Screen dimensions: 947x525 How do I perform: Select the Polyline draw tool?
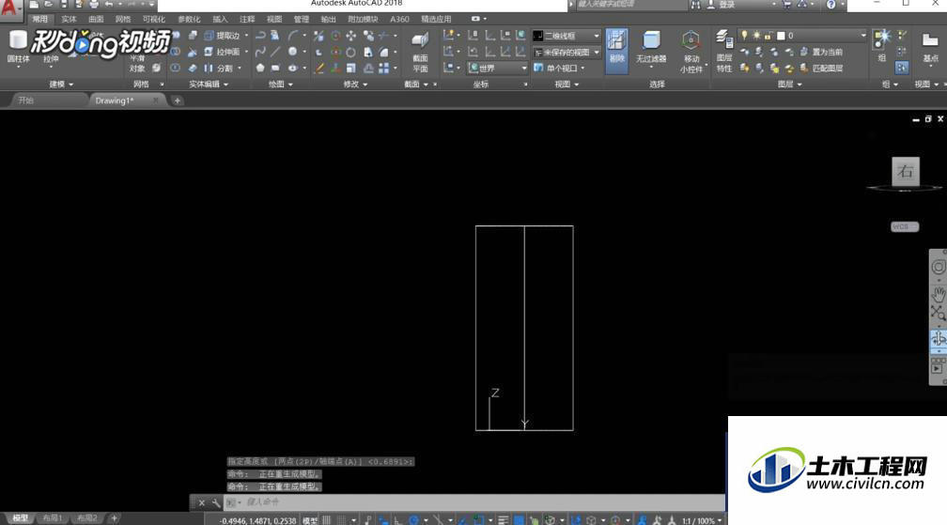[260, 36]
